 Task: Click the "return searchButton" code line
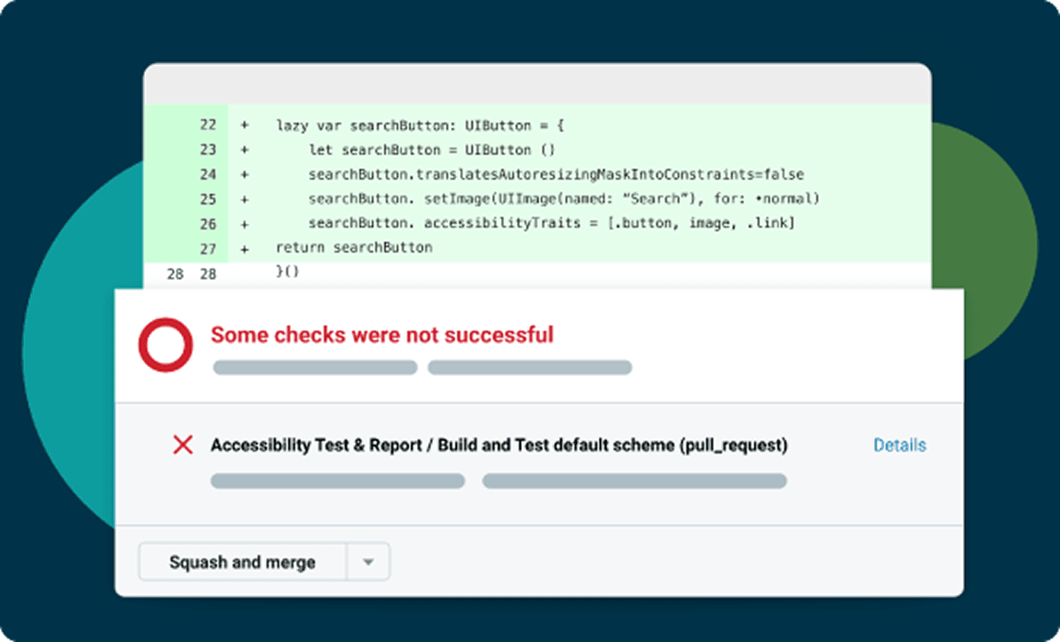tap(354, 247)
